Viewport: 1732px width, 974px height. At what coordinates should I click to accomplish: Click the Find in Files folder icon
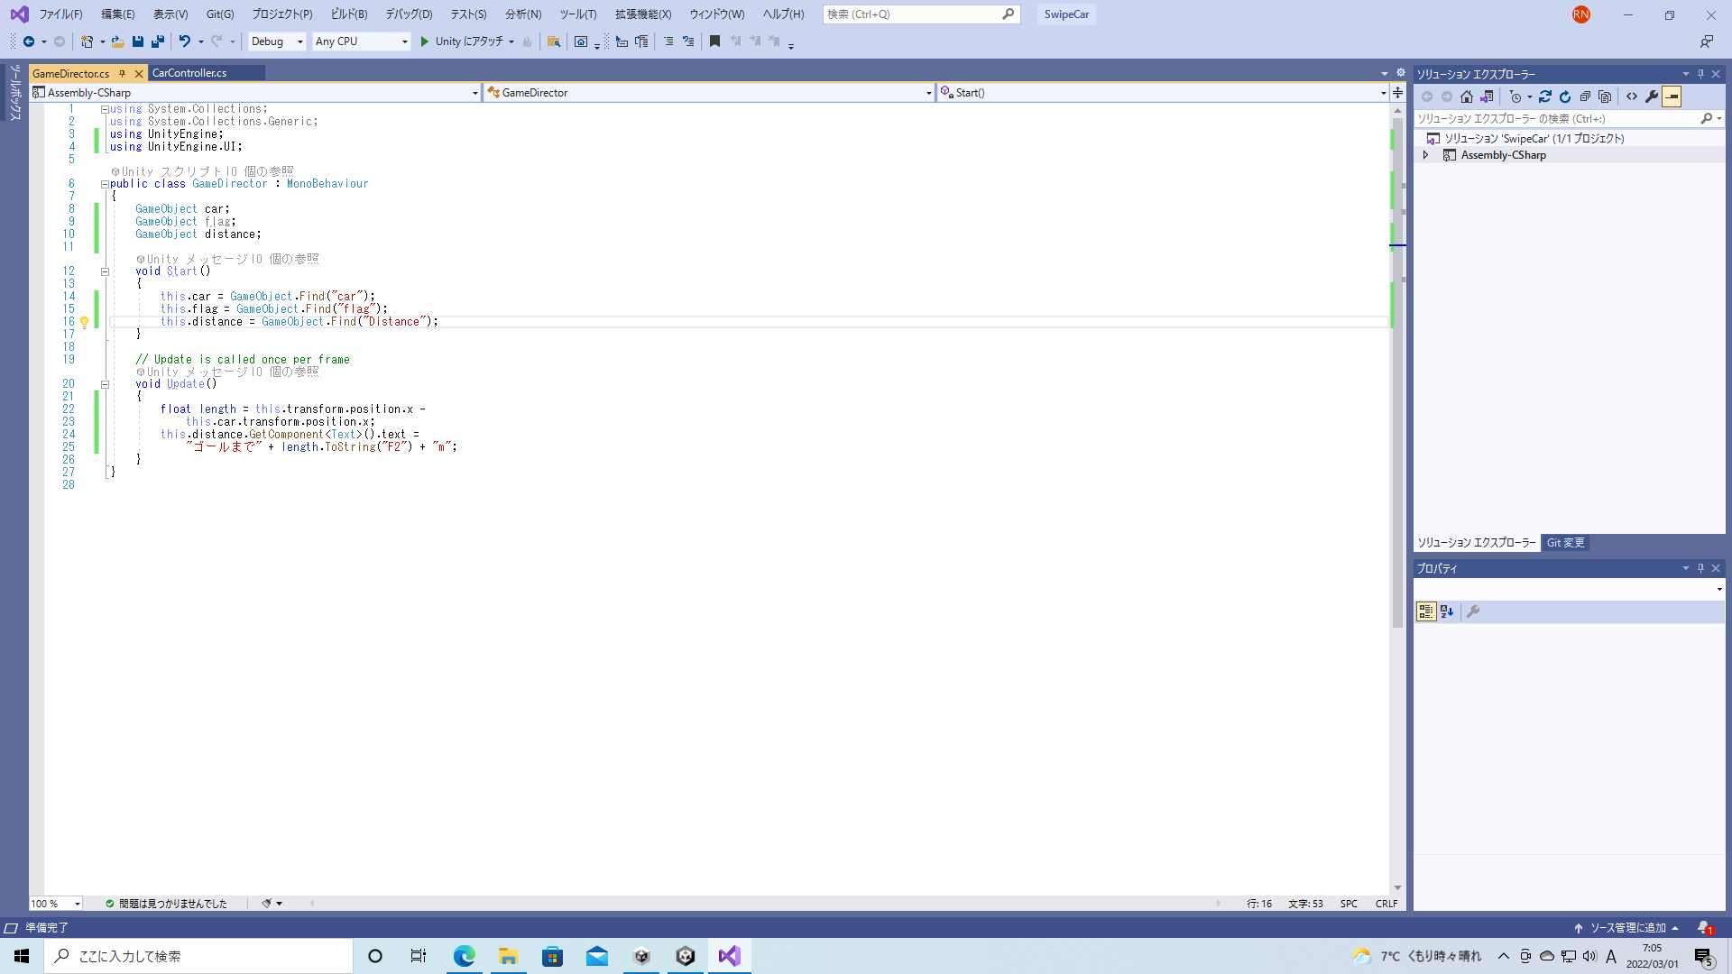pos(554,41)
